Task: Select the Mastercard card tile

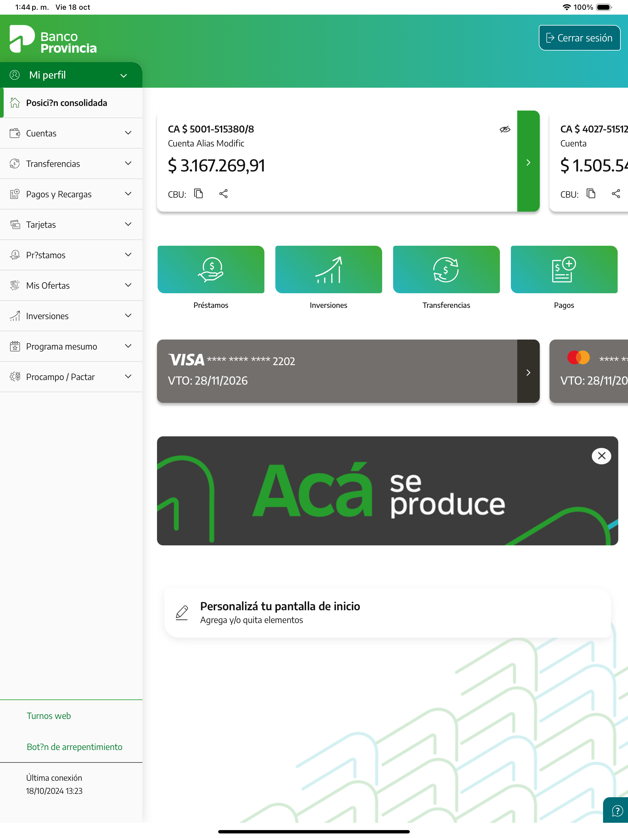Action: (589, 371)
